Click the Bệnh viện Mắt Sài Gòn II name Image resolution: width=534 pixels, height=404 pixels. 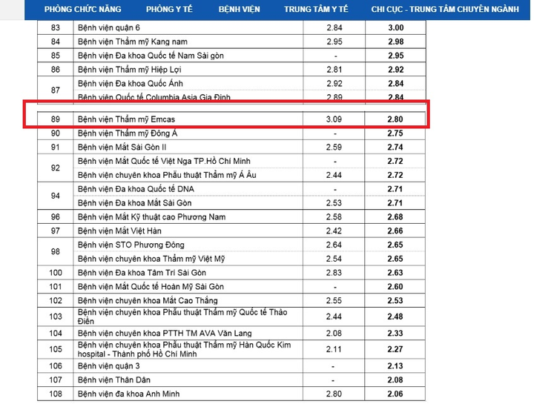[124, 147]
